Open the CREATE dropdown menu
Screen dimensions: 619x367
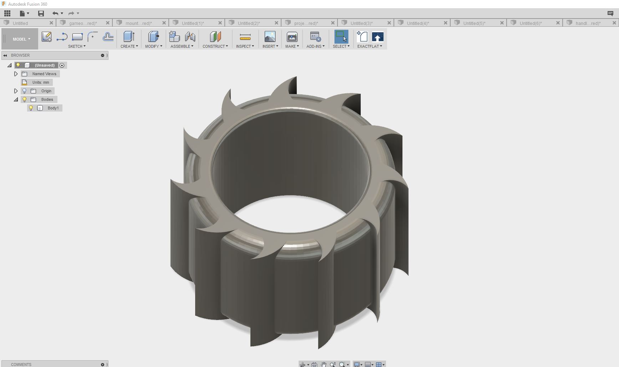click(129, 46)
